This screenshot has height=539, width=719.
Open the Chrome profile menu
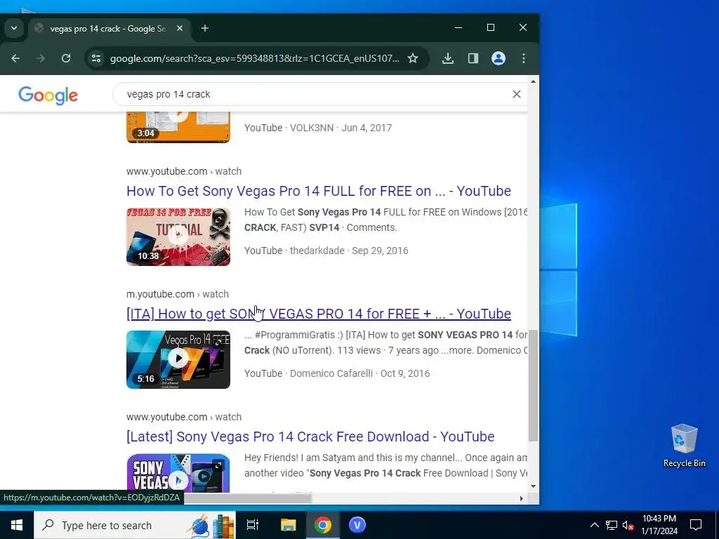[x=499, y=58]
